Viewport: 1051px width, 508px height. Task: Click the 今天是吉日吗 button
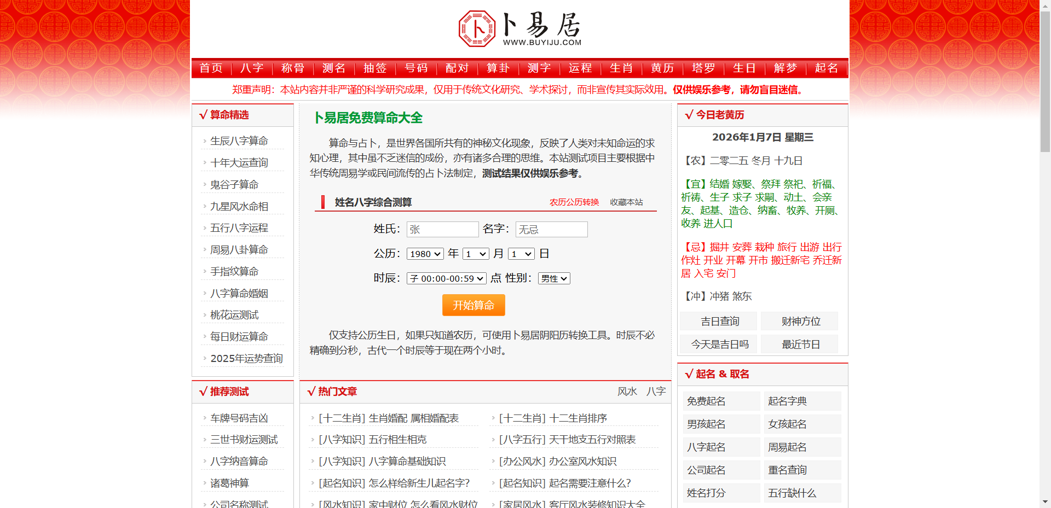tap(718, 344)
